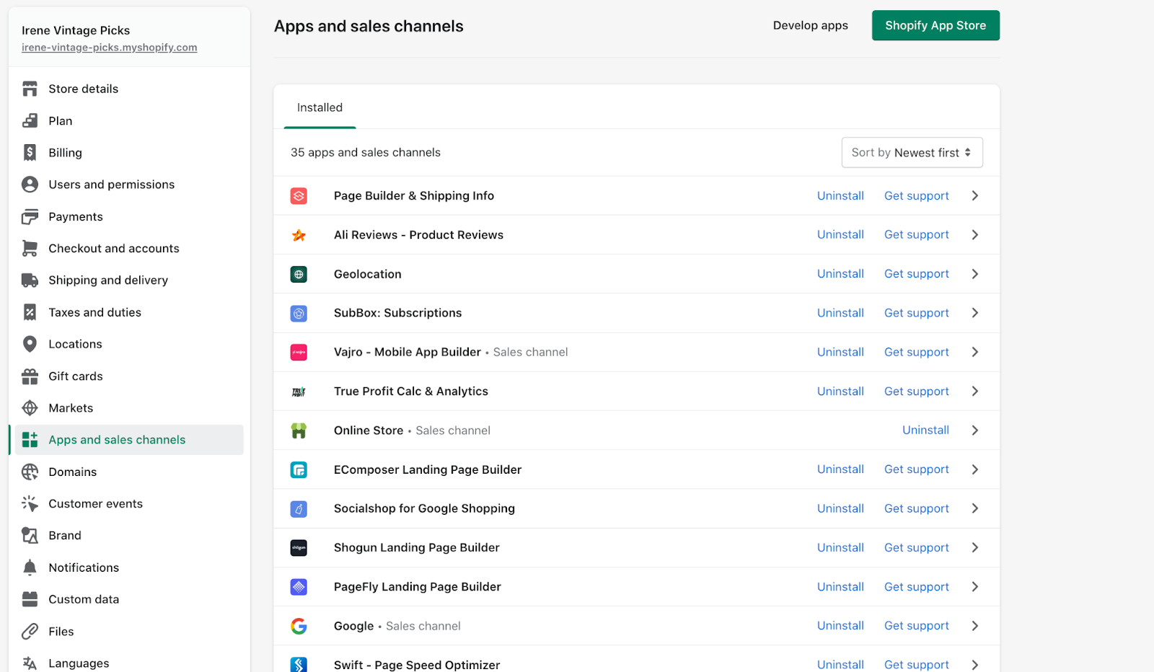Screen dimensions: 1154x672
Task: Click the Ali Reviews star app icon
Action: point(299,235)
